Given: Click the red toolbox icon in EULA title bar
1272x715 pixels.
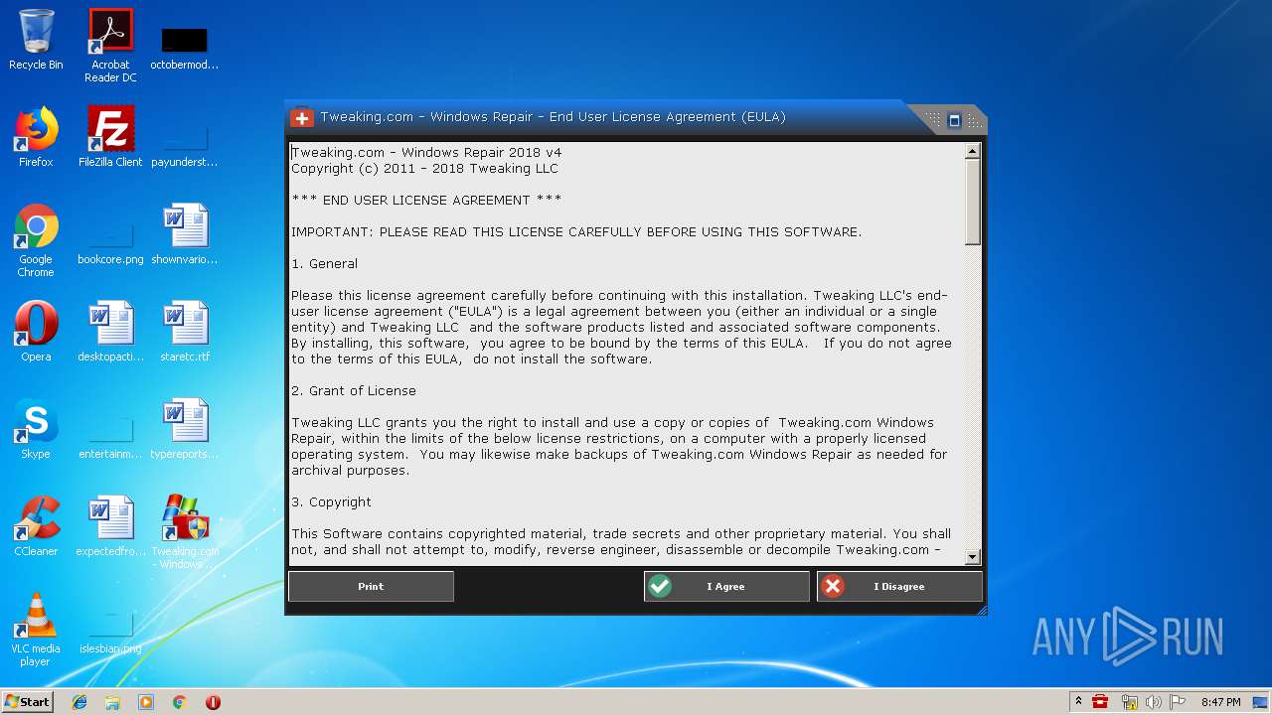Looking at the screenshot, I should pyautogui.click(x=302, y=118).
